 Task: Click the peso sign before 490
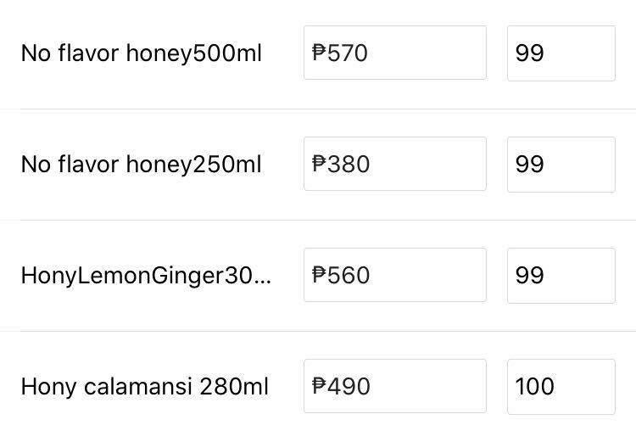[319, 387]
